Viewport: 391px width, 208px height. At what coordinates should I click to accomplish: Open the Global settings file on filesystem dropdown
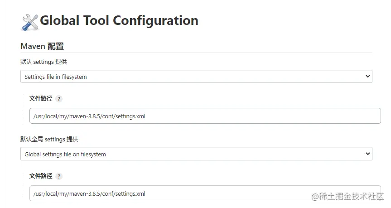[x=196, y=154]
